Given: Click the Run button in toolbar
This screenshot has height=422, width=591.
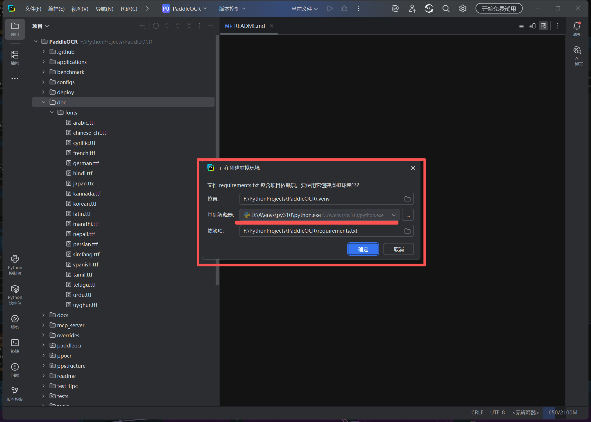Looking at the screenshot, I should point(330,9).
